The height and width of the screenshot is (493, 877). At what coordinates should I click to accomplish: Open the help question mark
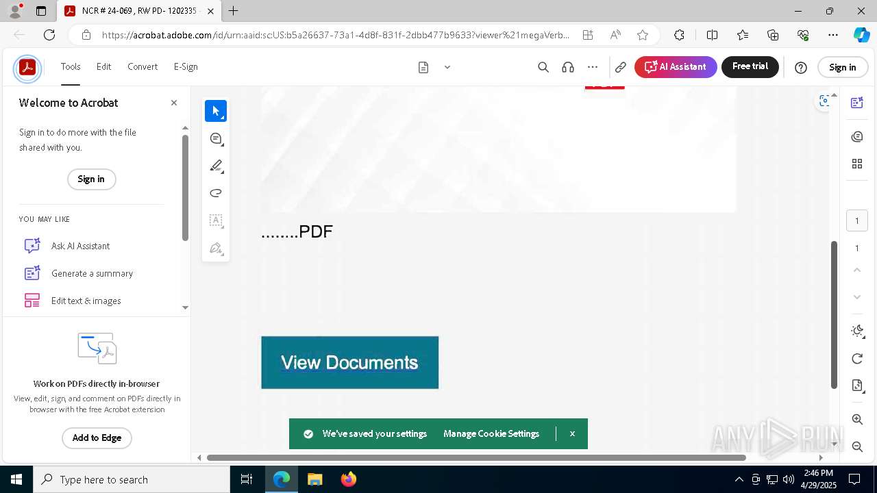tap(800, 67)
